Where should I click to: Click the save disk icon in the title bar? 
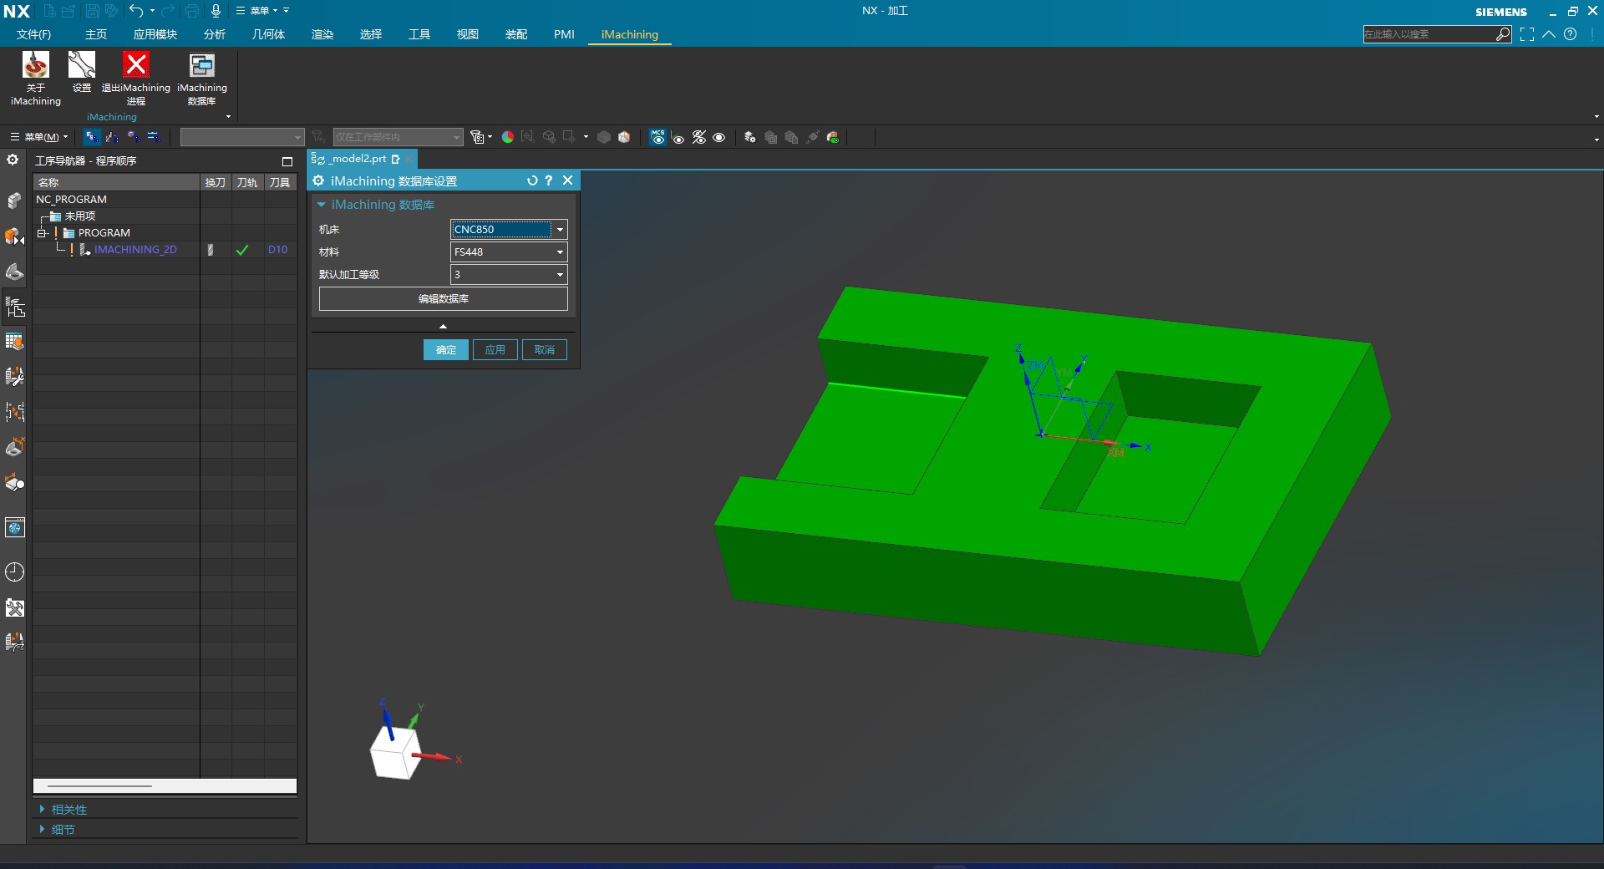[93, 11]
